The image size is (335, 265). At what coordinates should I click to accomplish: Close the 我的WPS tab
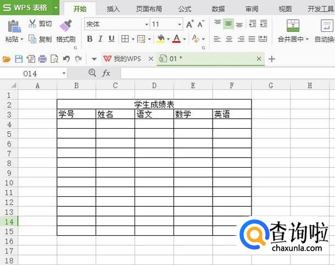click(151, 59)
